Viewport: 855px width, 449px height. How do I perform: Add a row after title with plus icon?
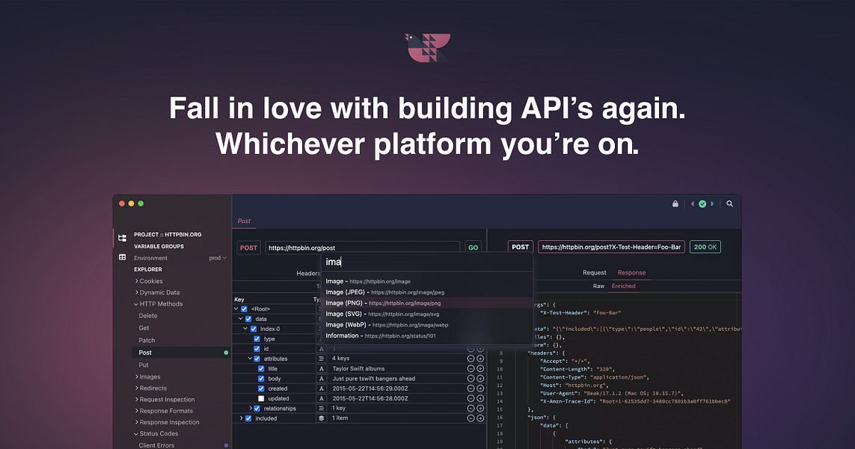tap(480, 369)
